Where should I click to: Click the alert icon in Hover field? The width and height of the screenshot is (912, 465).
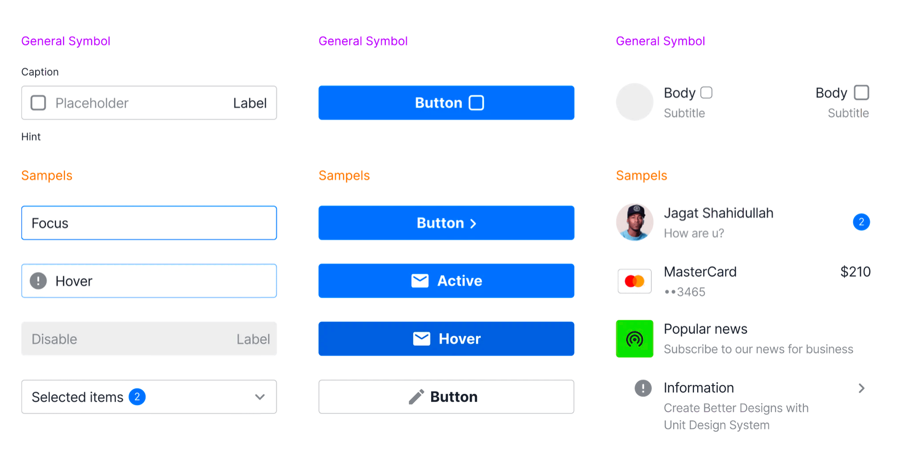click(x=38, y=281)
